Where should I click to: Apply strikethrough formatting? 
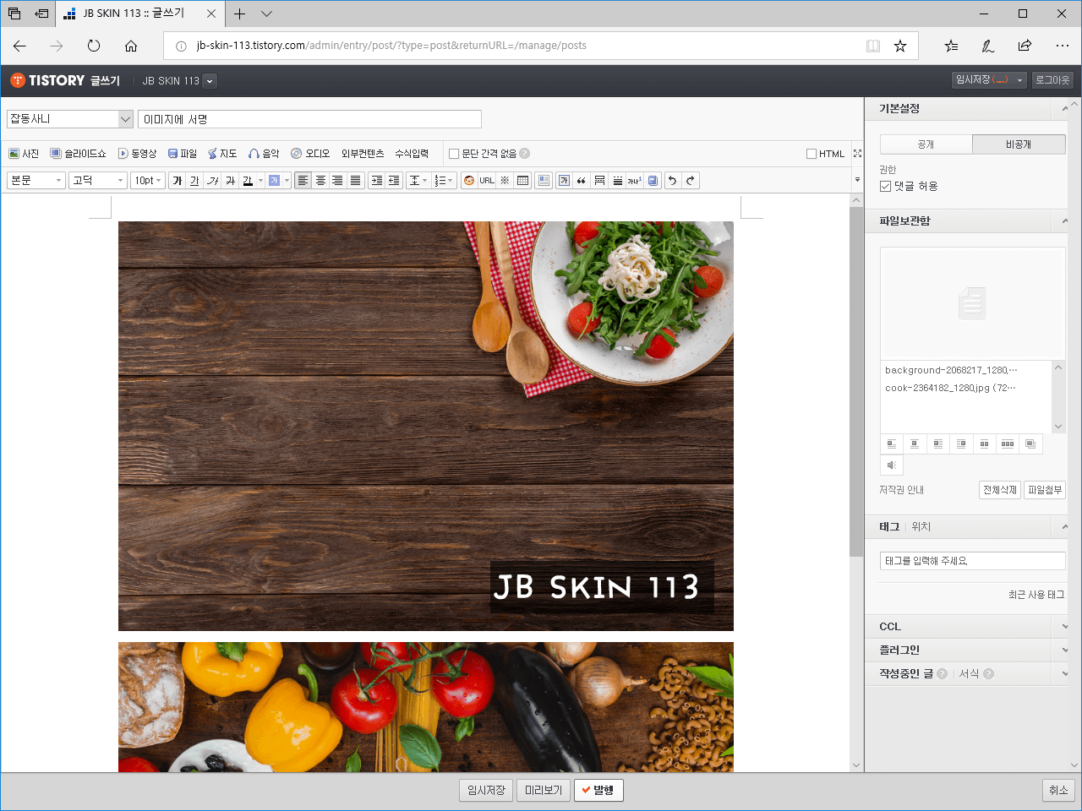(x=230, y=181)
